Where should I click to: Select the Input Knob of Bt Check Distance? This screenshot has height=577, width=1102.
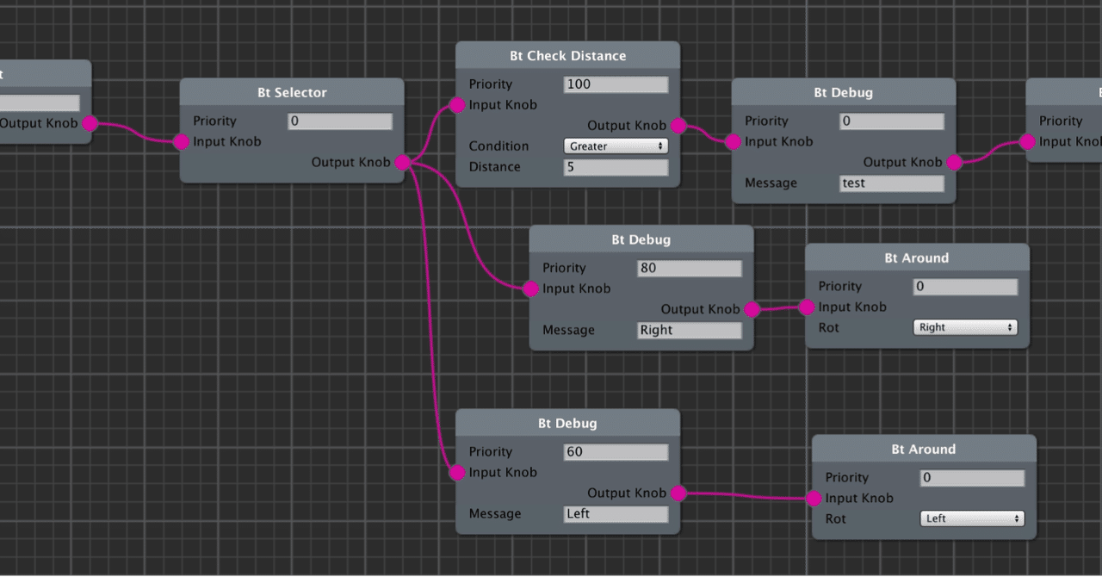pyautogui.click(x=455, y=104)
